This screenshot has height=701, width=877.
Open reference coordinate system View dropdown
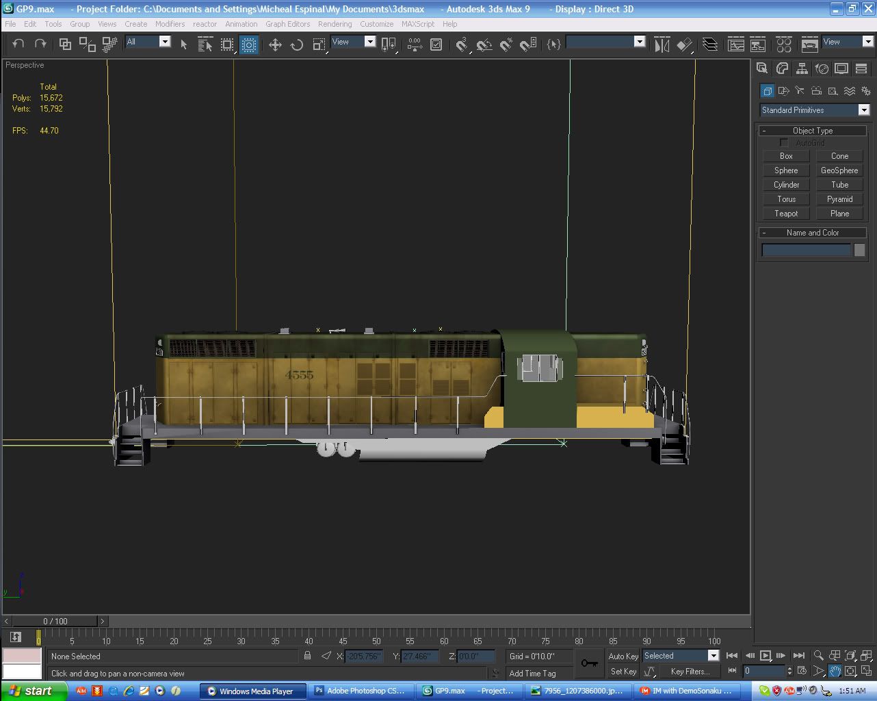353,42
